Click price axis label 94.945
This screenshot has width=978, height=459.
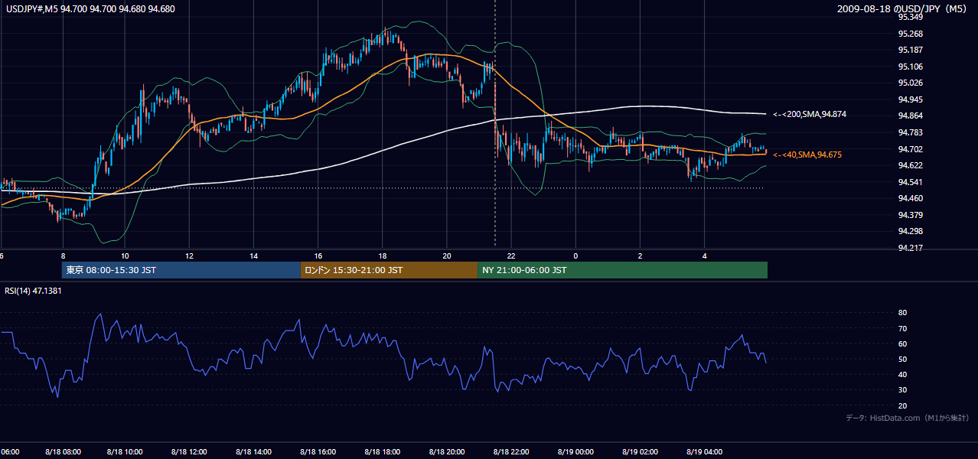coord(910,99)
